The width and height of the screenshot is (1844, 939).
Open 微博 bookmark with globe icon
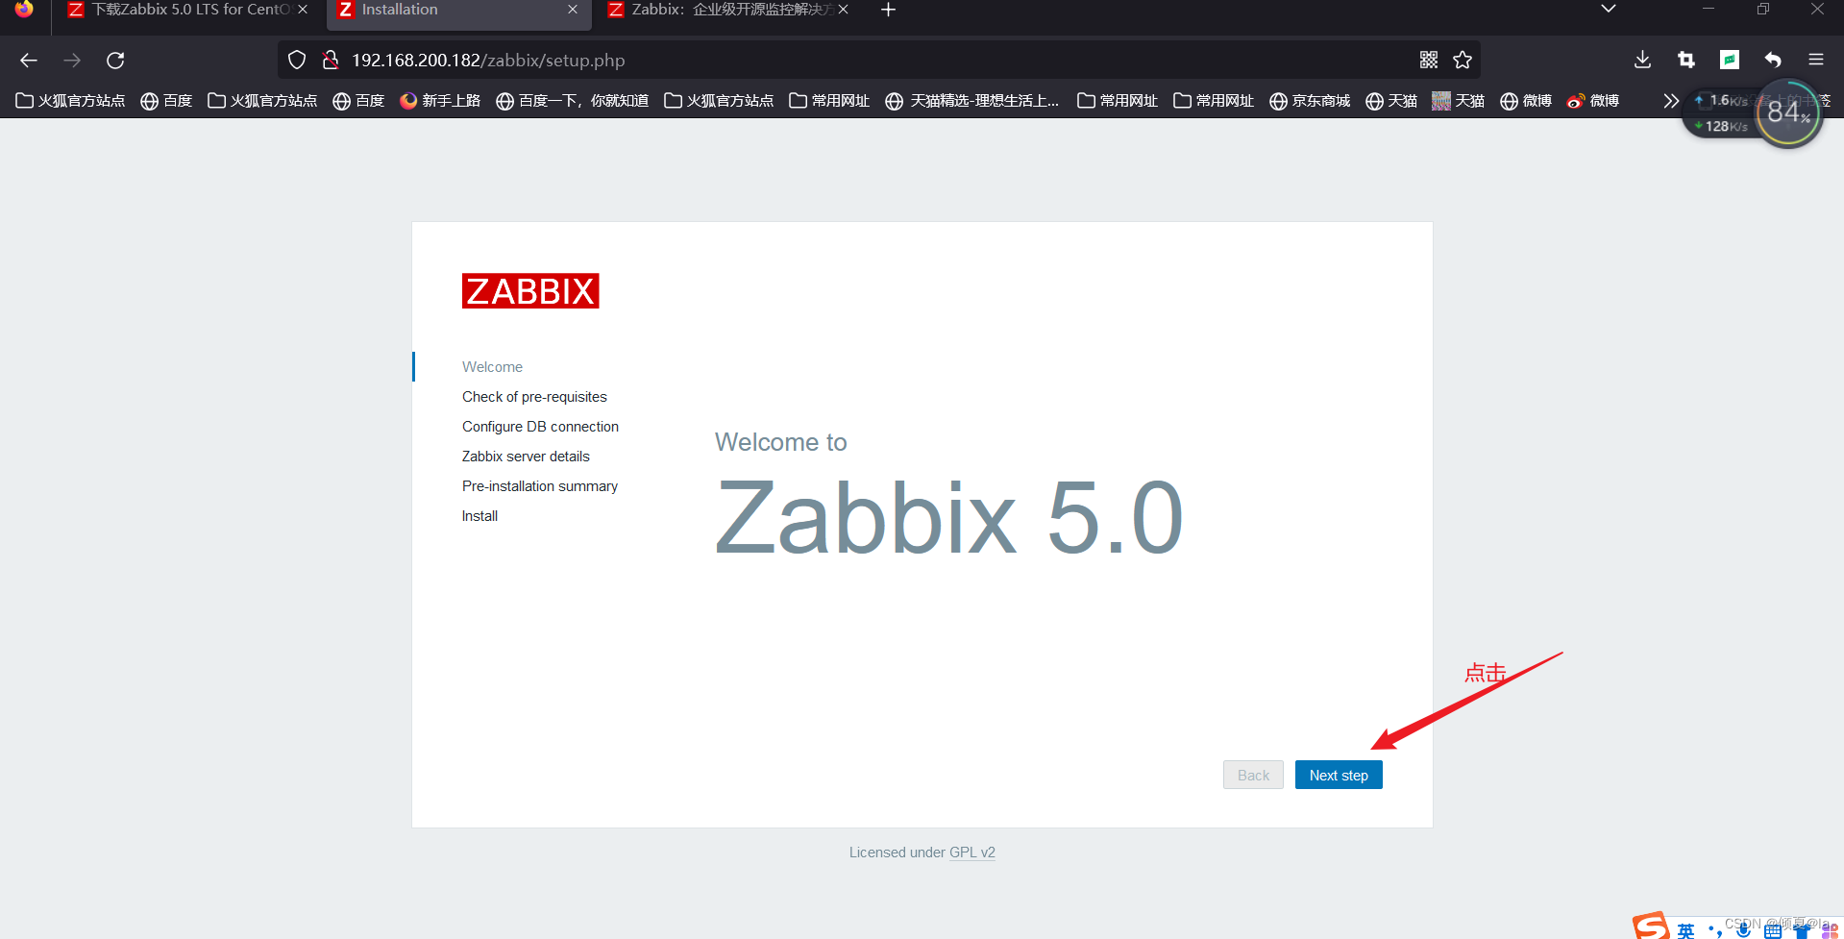point(1526,101)
